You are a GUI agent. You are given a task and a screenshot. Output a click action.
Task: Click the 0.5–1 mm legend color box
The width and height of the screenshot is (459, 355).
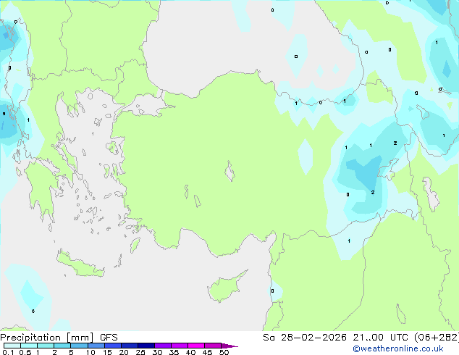[x=29, y=346]
